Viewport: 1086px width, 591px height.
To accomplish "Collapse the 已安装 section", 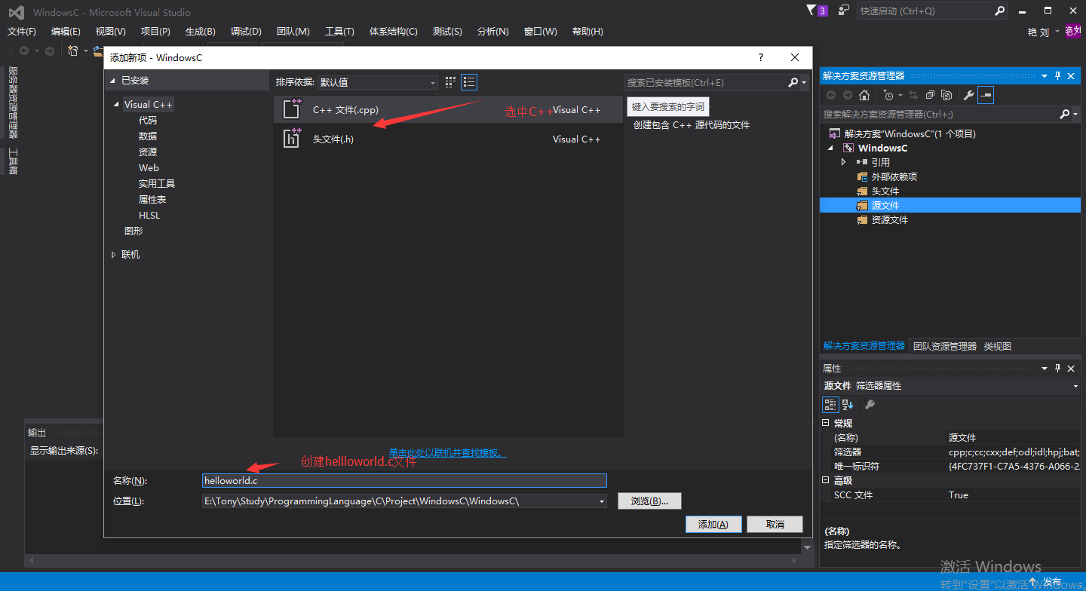I will click(113, 81).
